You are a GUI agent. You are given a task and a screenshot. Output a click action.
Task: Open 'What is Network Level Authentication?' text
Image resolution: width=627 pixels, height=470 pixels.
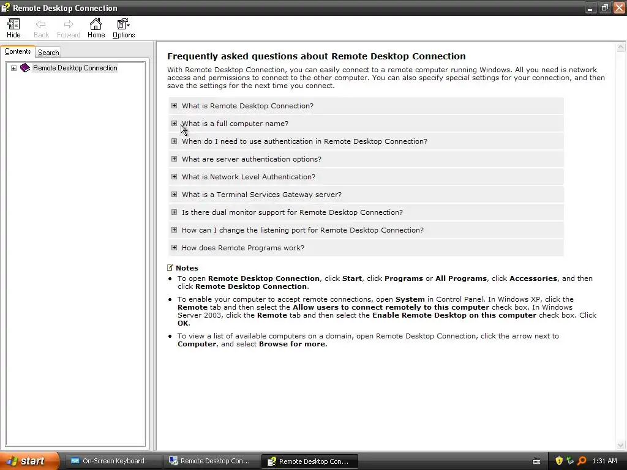pos(249,177)
